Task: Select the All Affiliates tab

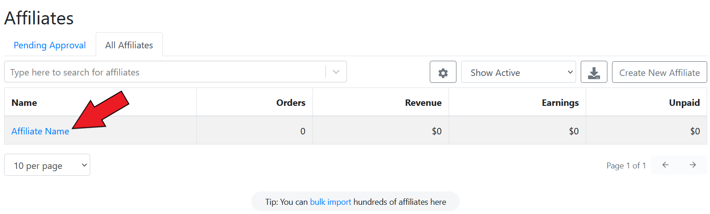Action: click(x=129, y=45)
